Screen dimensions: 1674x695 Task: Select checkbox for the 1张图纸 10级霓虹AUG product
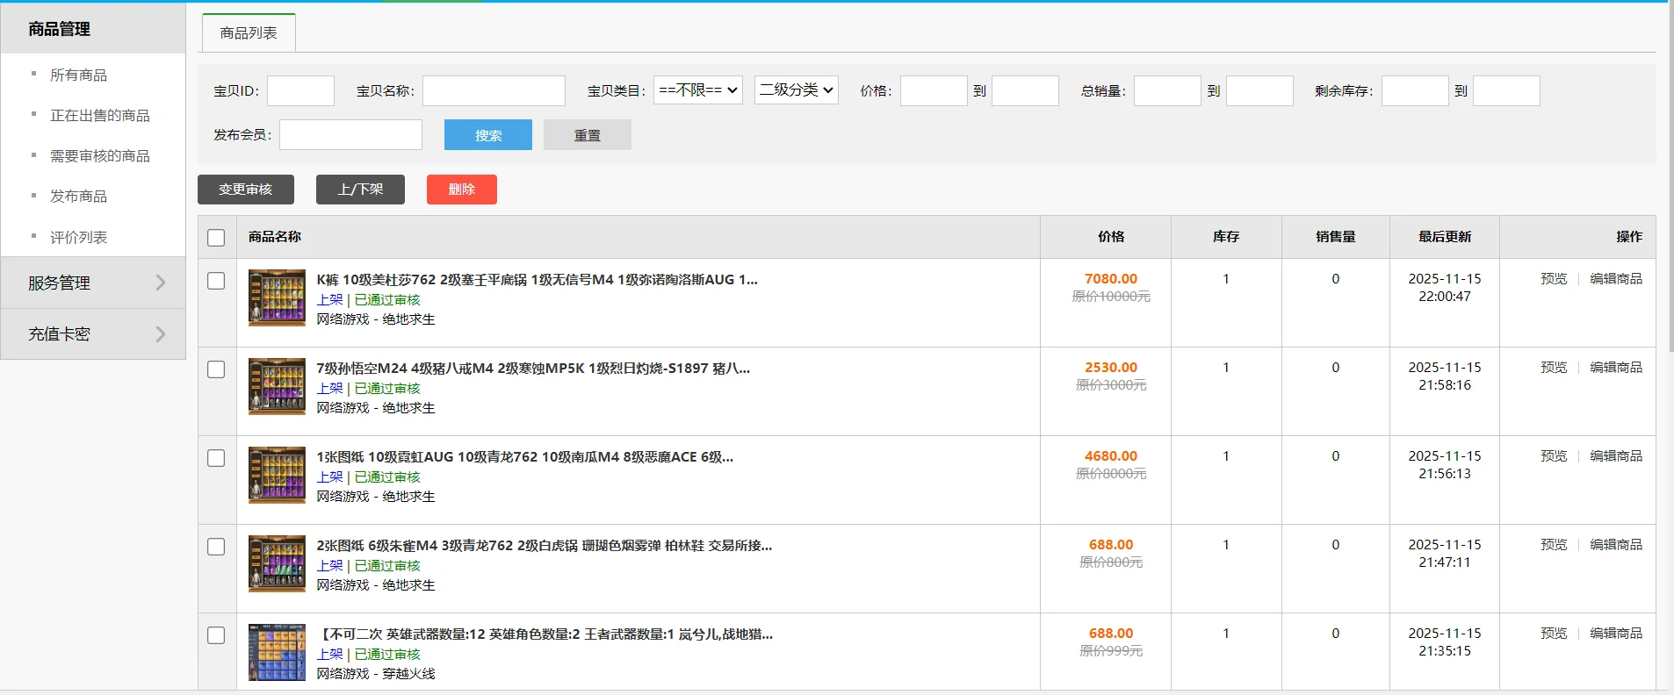coord(216,458)
